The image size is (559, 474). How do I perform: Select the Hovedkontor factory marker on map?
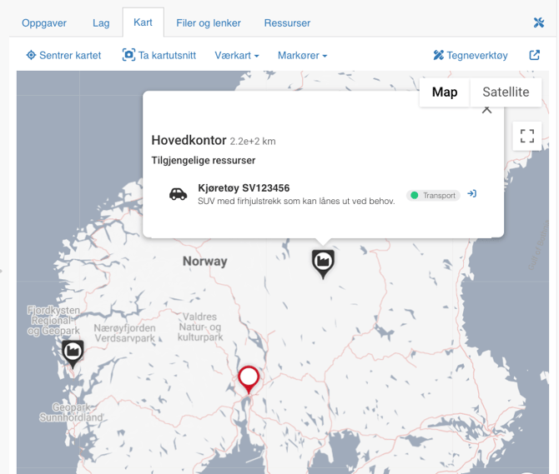323,263
